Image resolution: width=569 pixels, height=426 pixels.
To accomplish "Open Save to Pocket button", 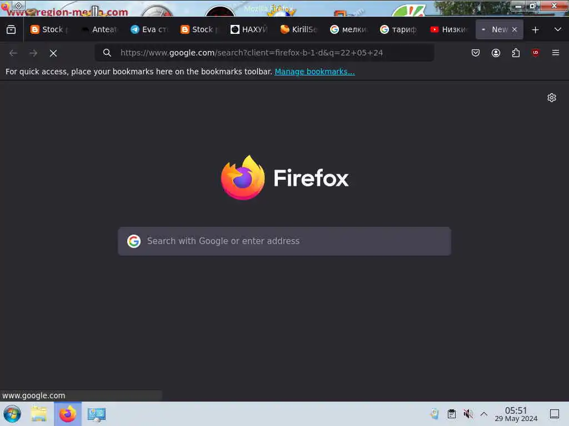I will tap(476, 53).
